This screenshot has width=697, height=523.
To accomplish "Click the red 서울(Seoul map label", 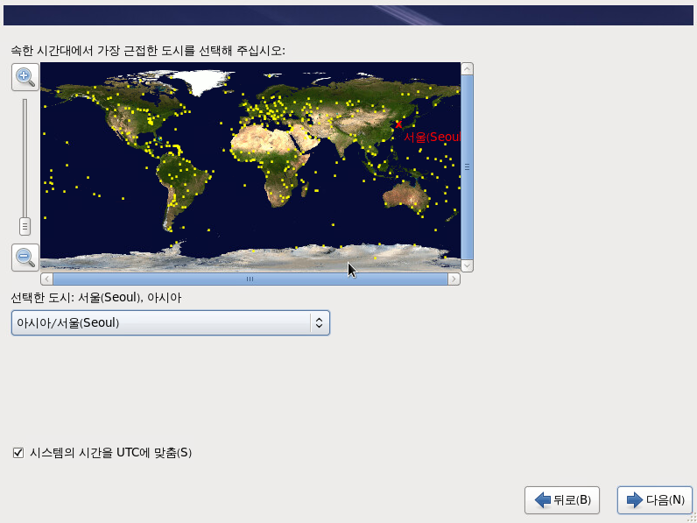I will (x=432, y=137).
